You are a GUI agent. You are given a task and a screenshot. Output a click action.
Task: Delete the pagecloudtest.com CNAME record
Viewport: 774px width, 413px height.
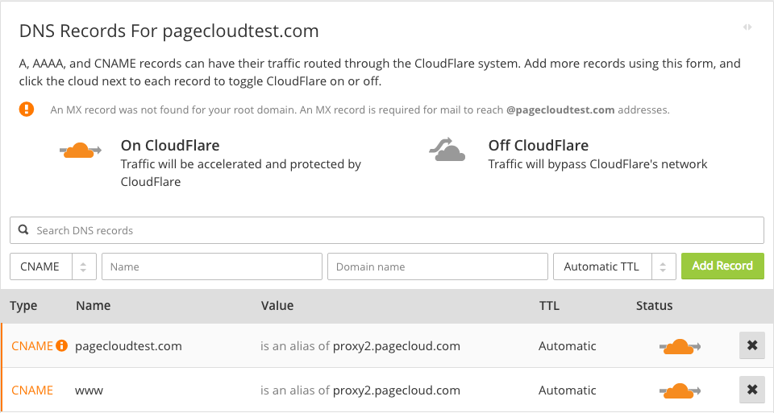point(751,346)
